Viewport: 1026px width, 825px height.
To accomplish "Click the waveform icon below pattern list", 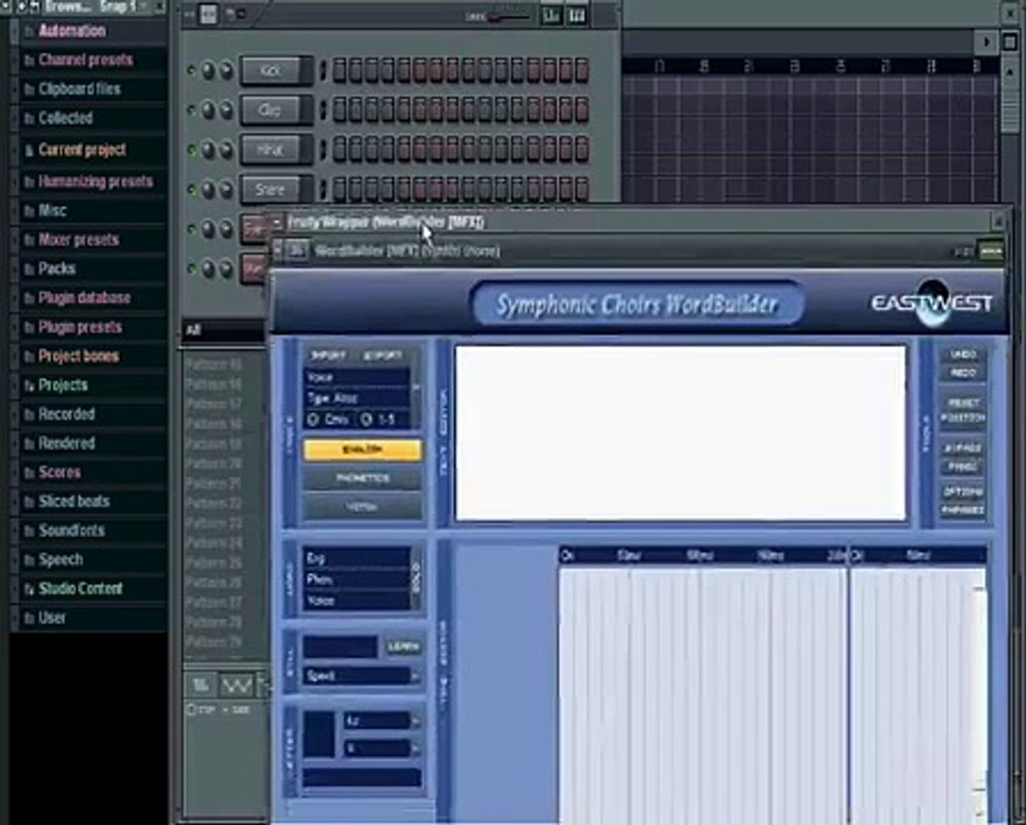I will [x=237, y=685].
